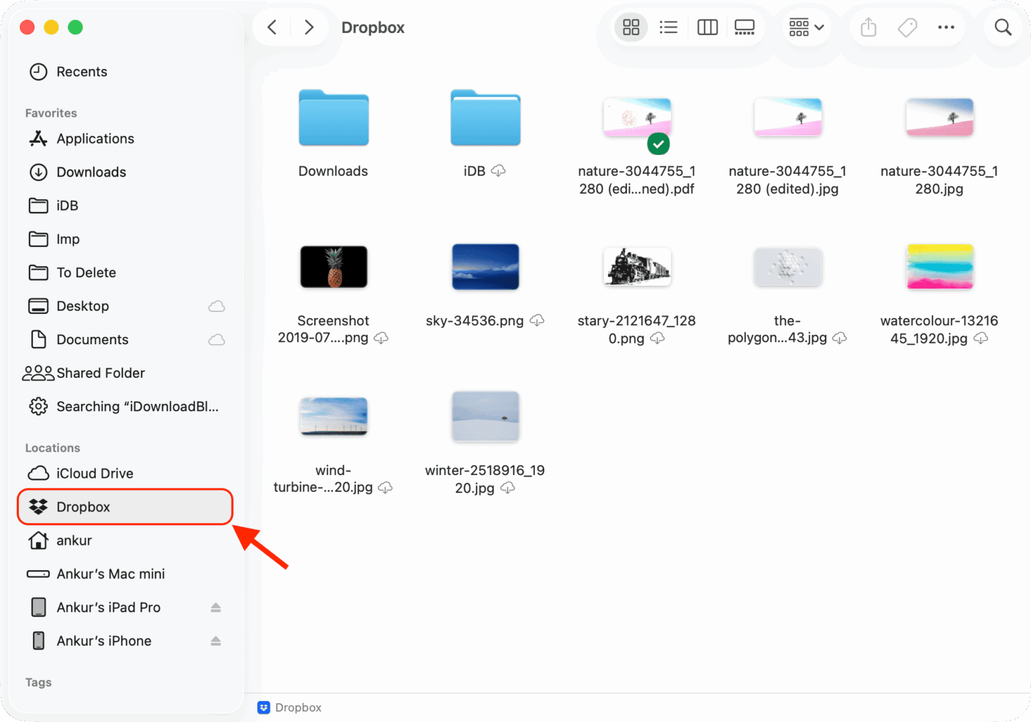The width and height of the screenshot is (1031, 722).
Task: Switch to gallery view
Action: pos(744,28)
